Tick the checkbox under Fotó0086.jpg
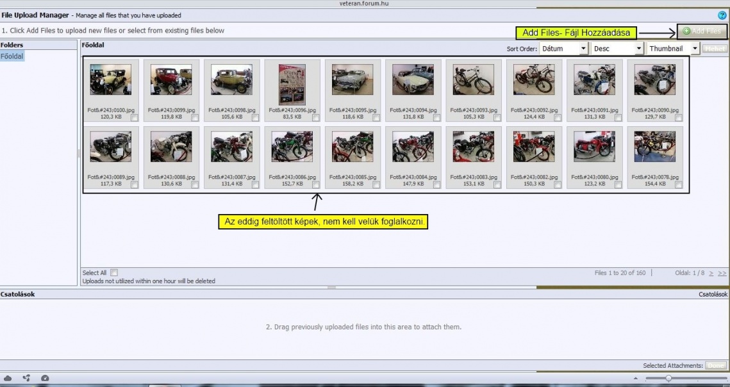 (x=316, y=185)
